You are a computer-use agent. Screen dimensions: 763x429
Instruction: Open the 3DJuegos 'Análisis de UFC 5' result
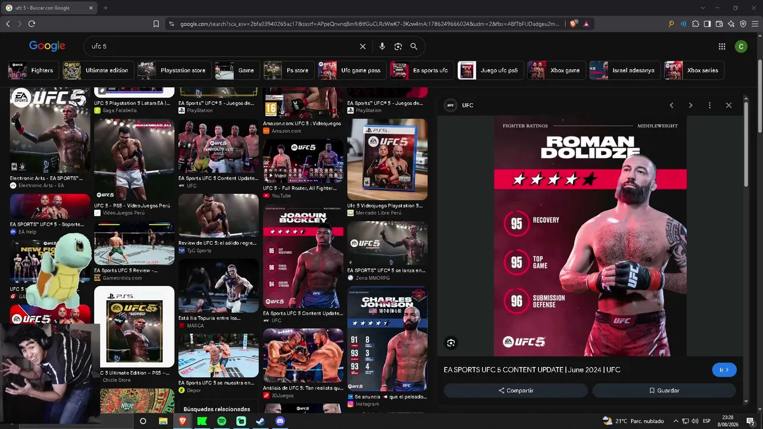[303, 356]
